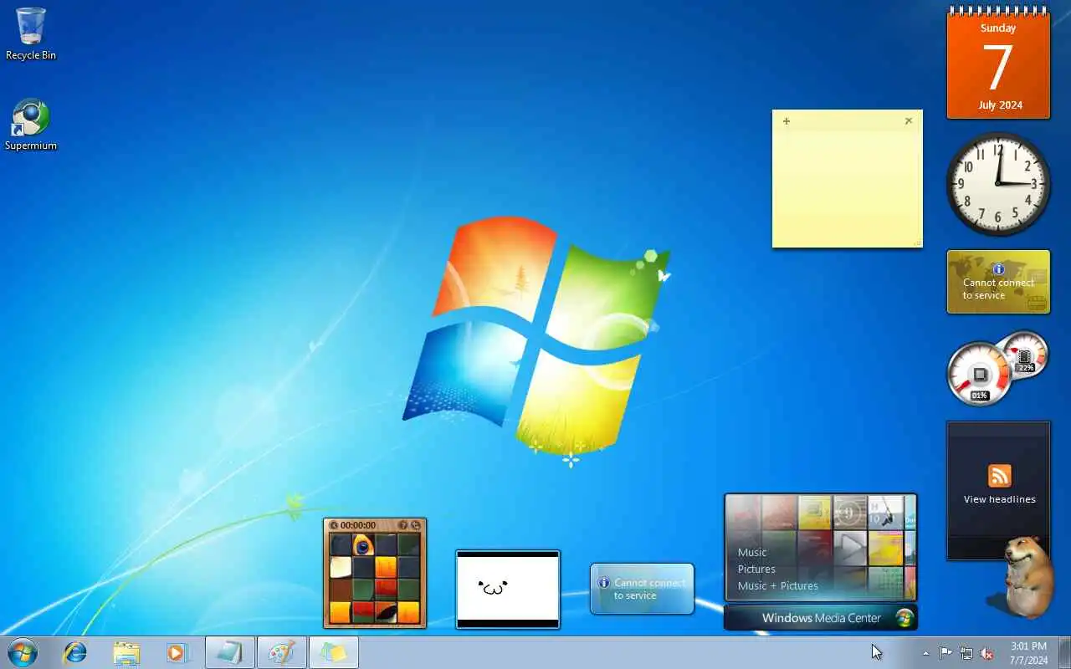Image resolution: width=1071 pixels, height=669 pixels.
Task: Click the muted volume speaker icon
Action: pyautogui.click(x=987, y=653)
